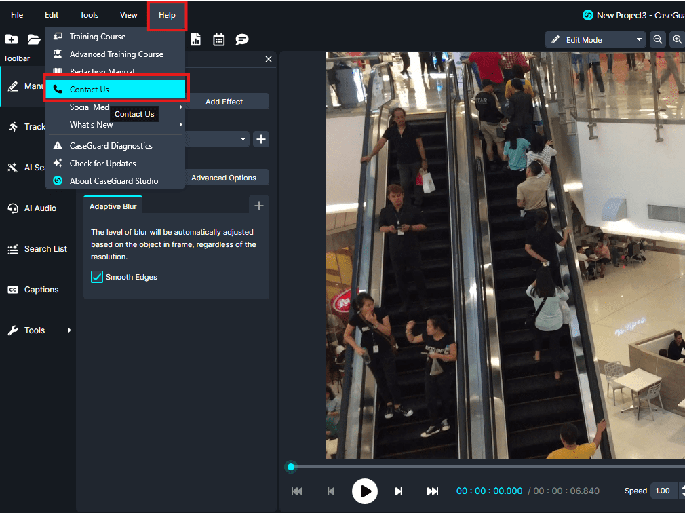This screenshot has width=685, height=513.
Task: Open the report chart document icon
Action: tap(196, 39)
